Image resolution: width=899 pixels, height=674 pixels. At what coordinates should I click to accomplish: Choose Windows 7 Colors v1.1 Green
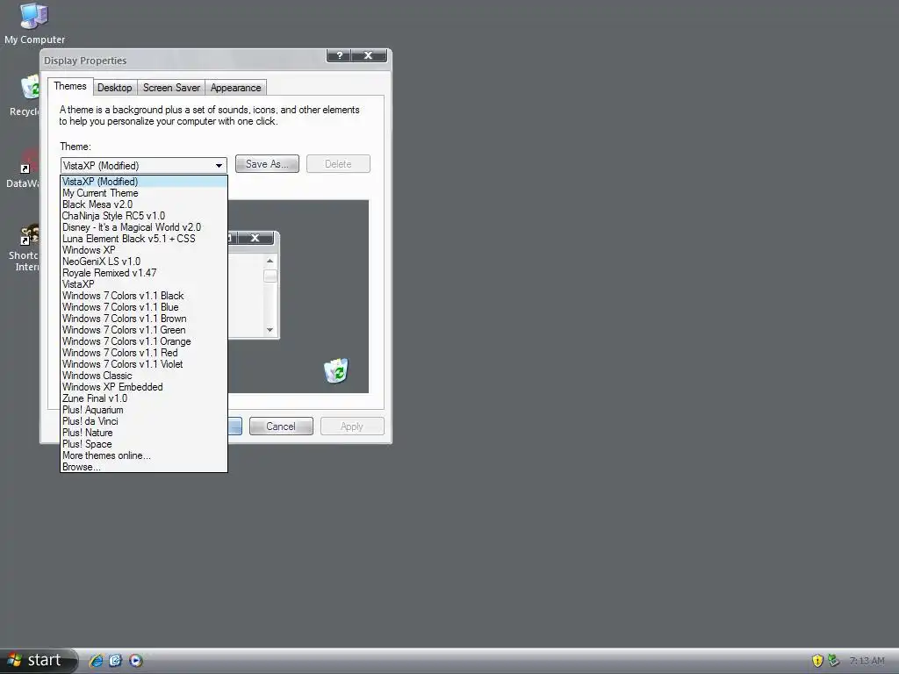tap(144, 330)
